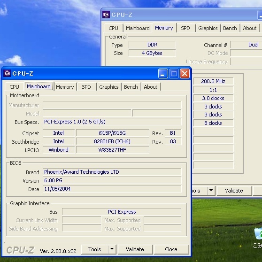This screenshot has width=262, height=262.
Task: Open Graphics tab in the back window
Action: 208,28
